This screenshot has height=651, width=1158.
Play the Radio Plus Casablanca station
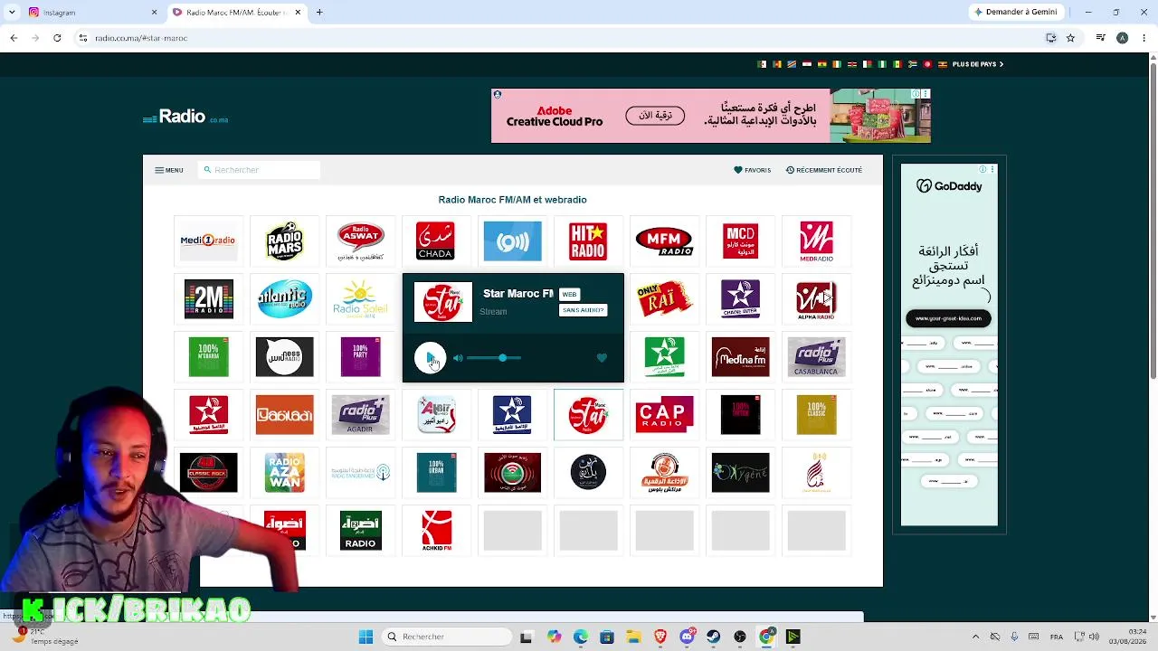click(816, 356)
